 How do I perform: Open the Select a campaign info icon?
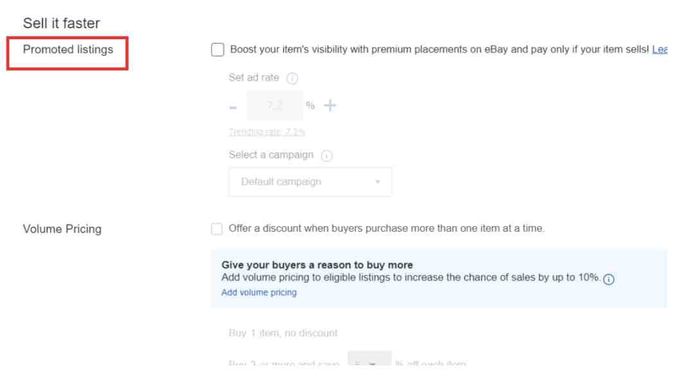326,155
